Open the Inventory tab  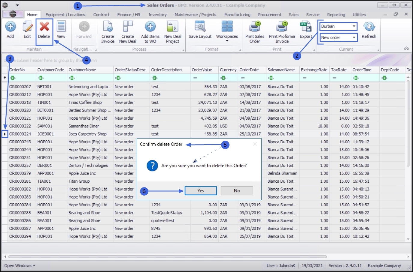coord(157,14)
